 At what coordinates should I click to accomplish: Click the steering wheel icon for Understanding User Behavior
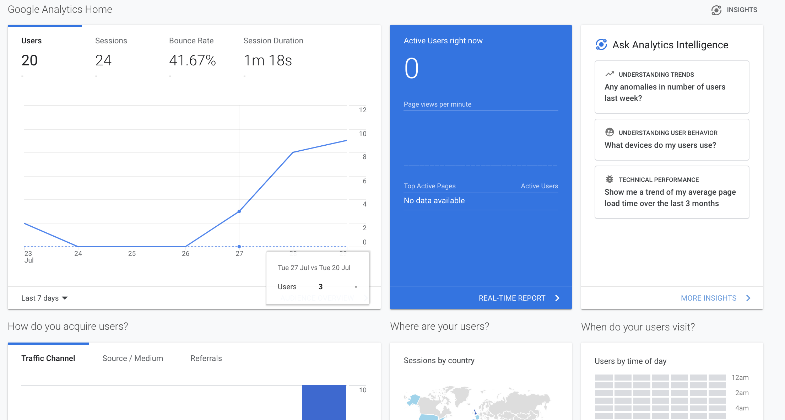click(x=610, y=132)
